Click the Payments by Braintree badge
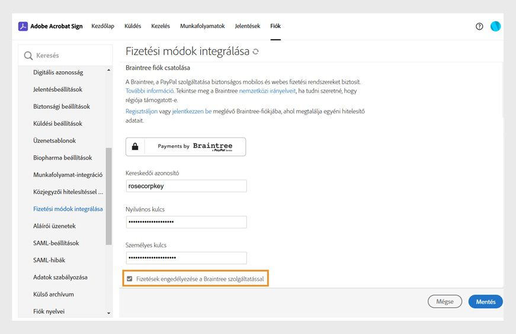 click(185, 147)
